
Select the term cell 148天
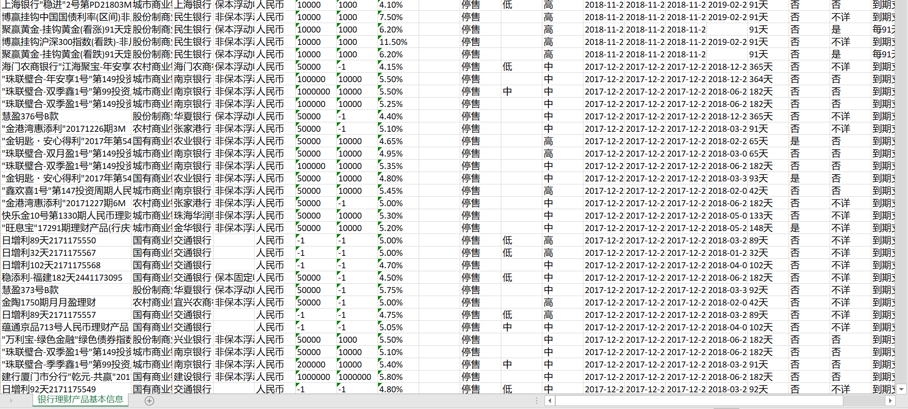(768, 228)
